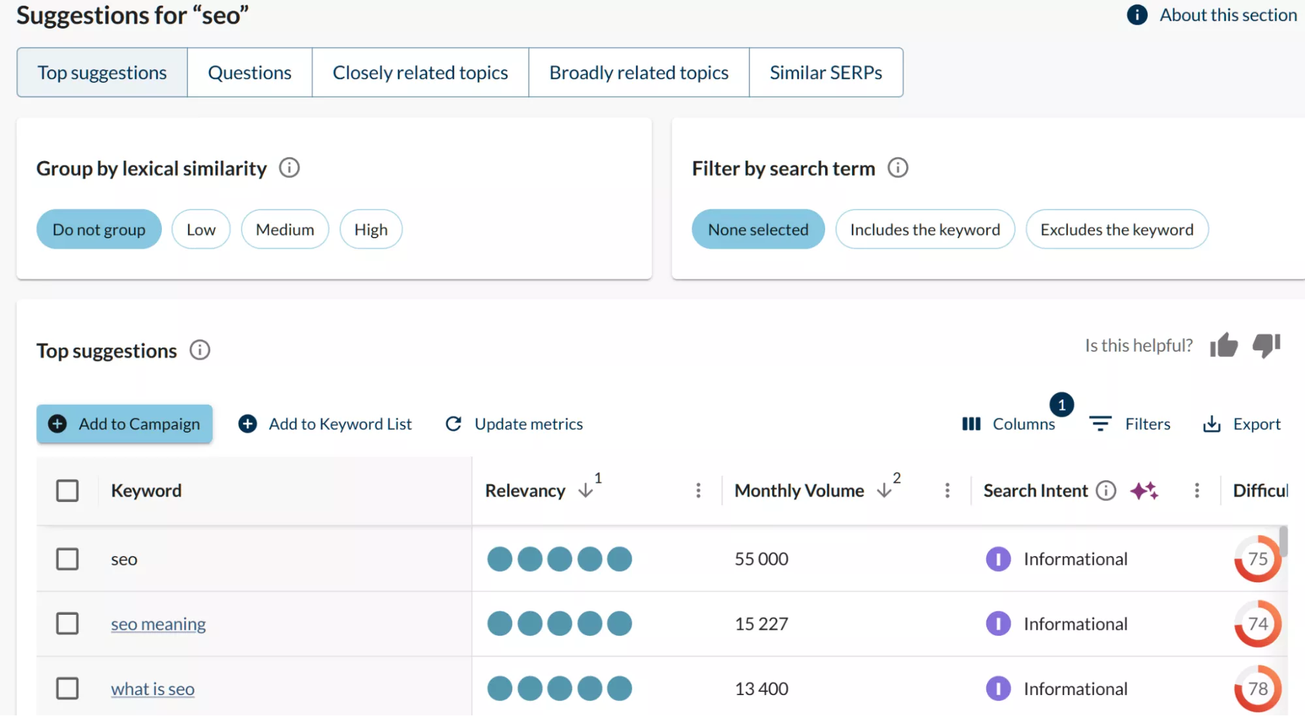Click the Add to Campaign button
The image size is (1305, 716).
coord(124,424)
